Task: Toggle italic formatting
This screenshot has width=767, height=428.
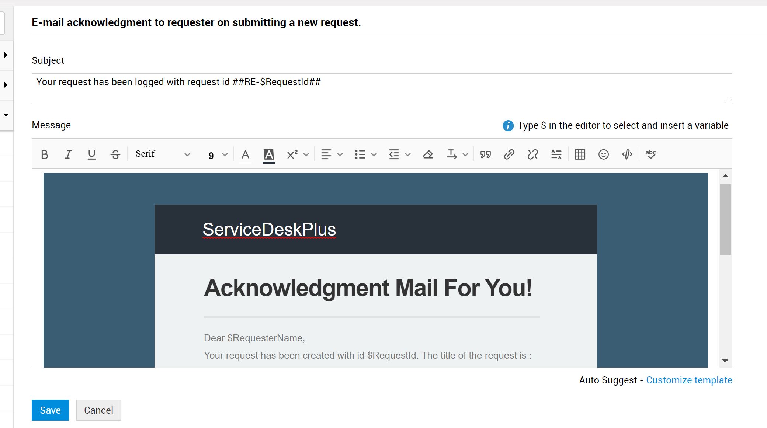Action: 68,154
